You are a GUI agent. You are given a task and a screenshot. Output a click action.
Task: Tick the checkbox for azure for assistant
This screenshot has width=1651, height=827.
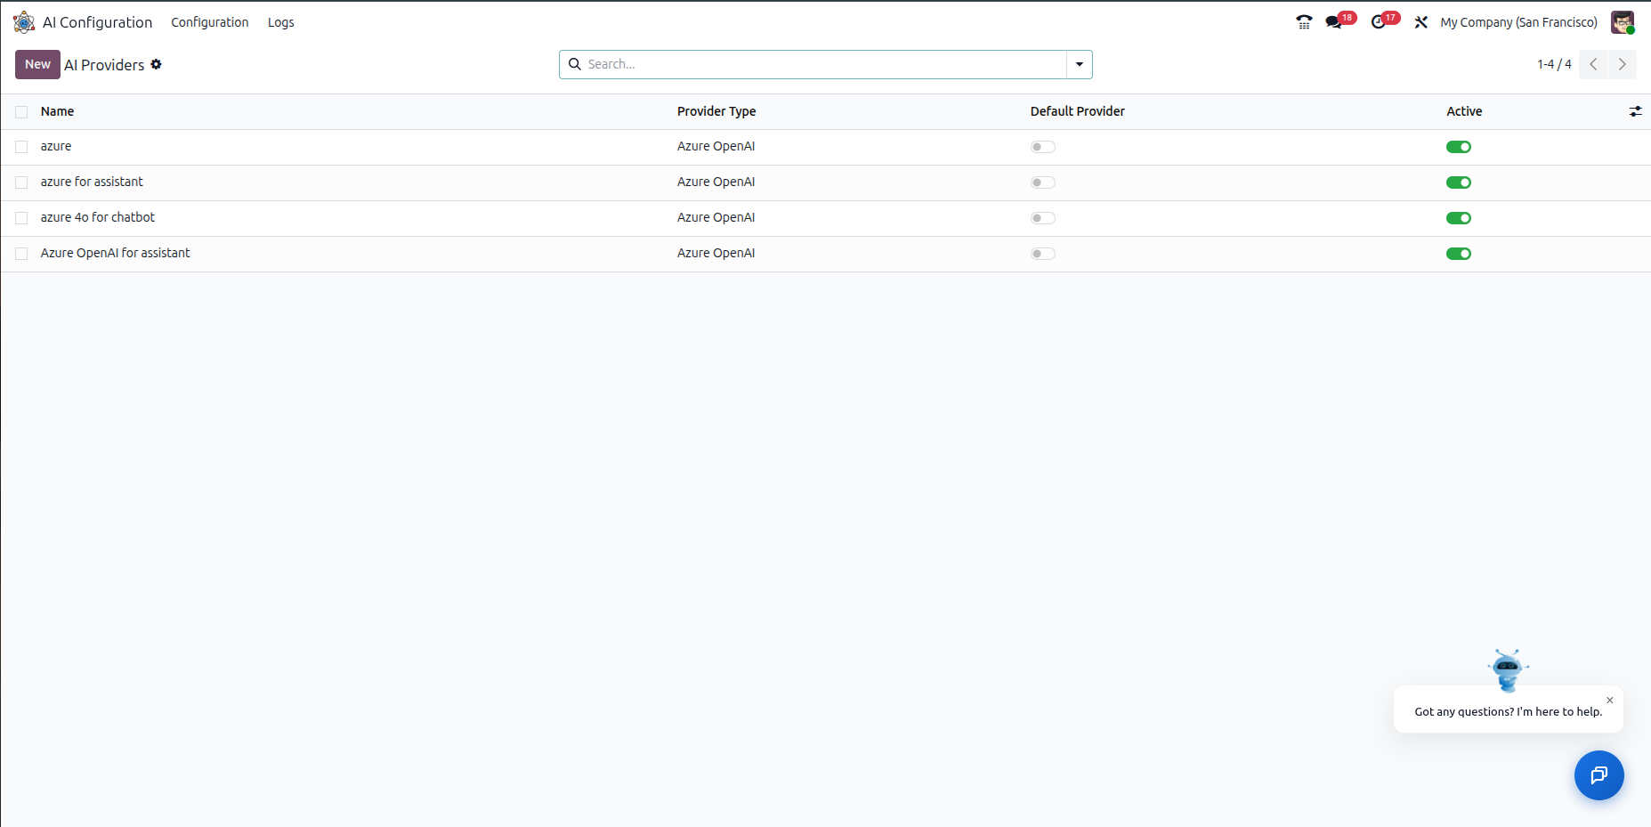pos(21,182)
